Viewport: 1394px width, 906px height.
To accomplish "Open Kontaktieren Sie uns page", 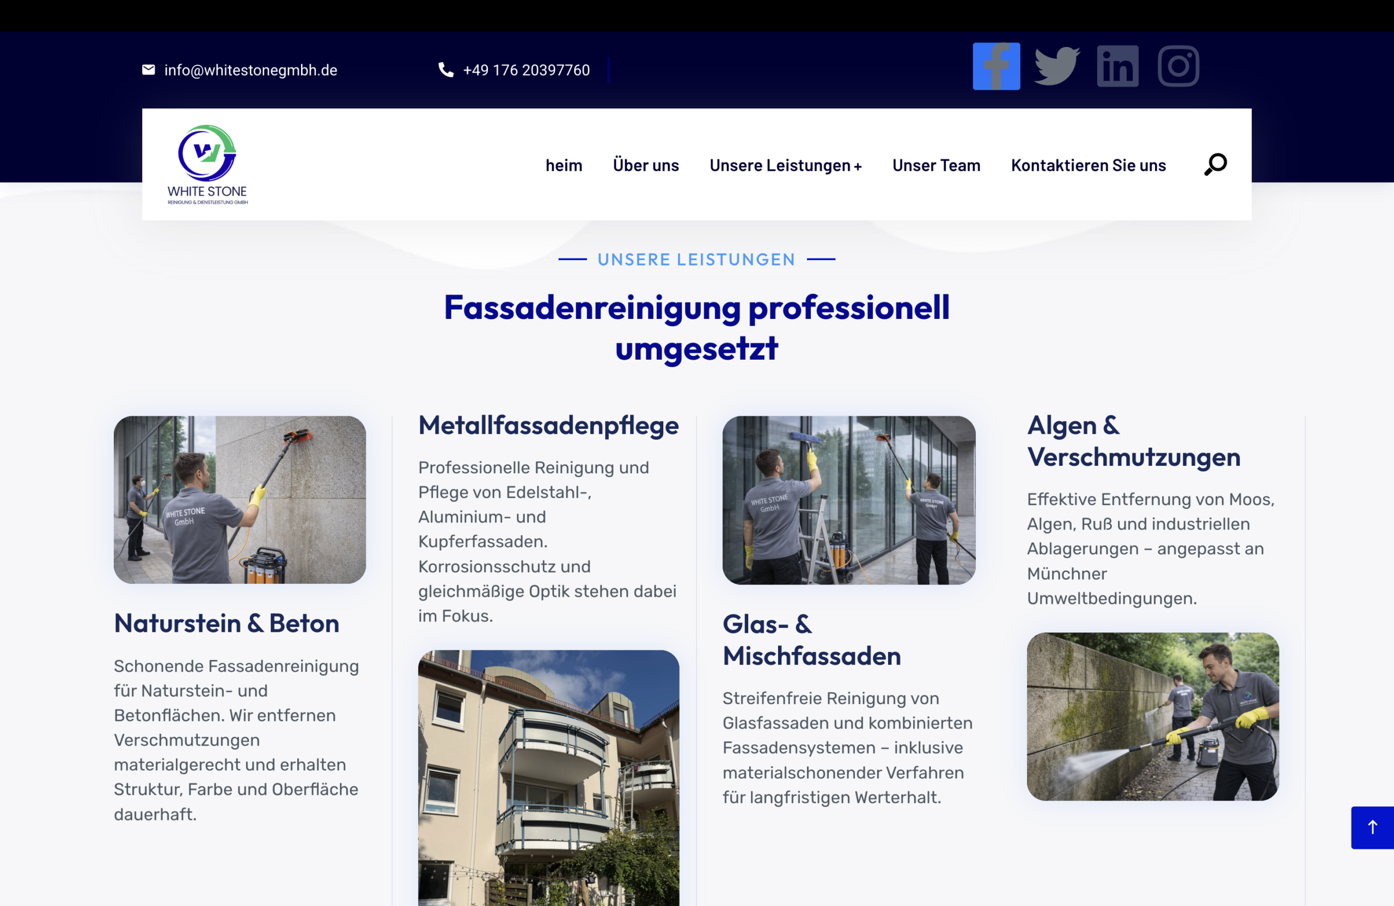I will tap(1089, 165).
